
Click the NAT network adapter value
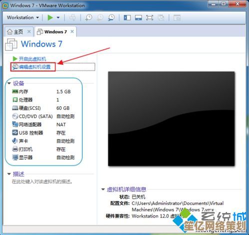point(61,125)
